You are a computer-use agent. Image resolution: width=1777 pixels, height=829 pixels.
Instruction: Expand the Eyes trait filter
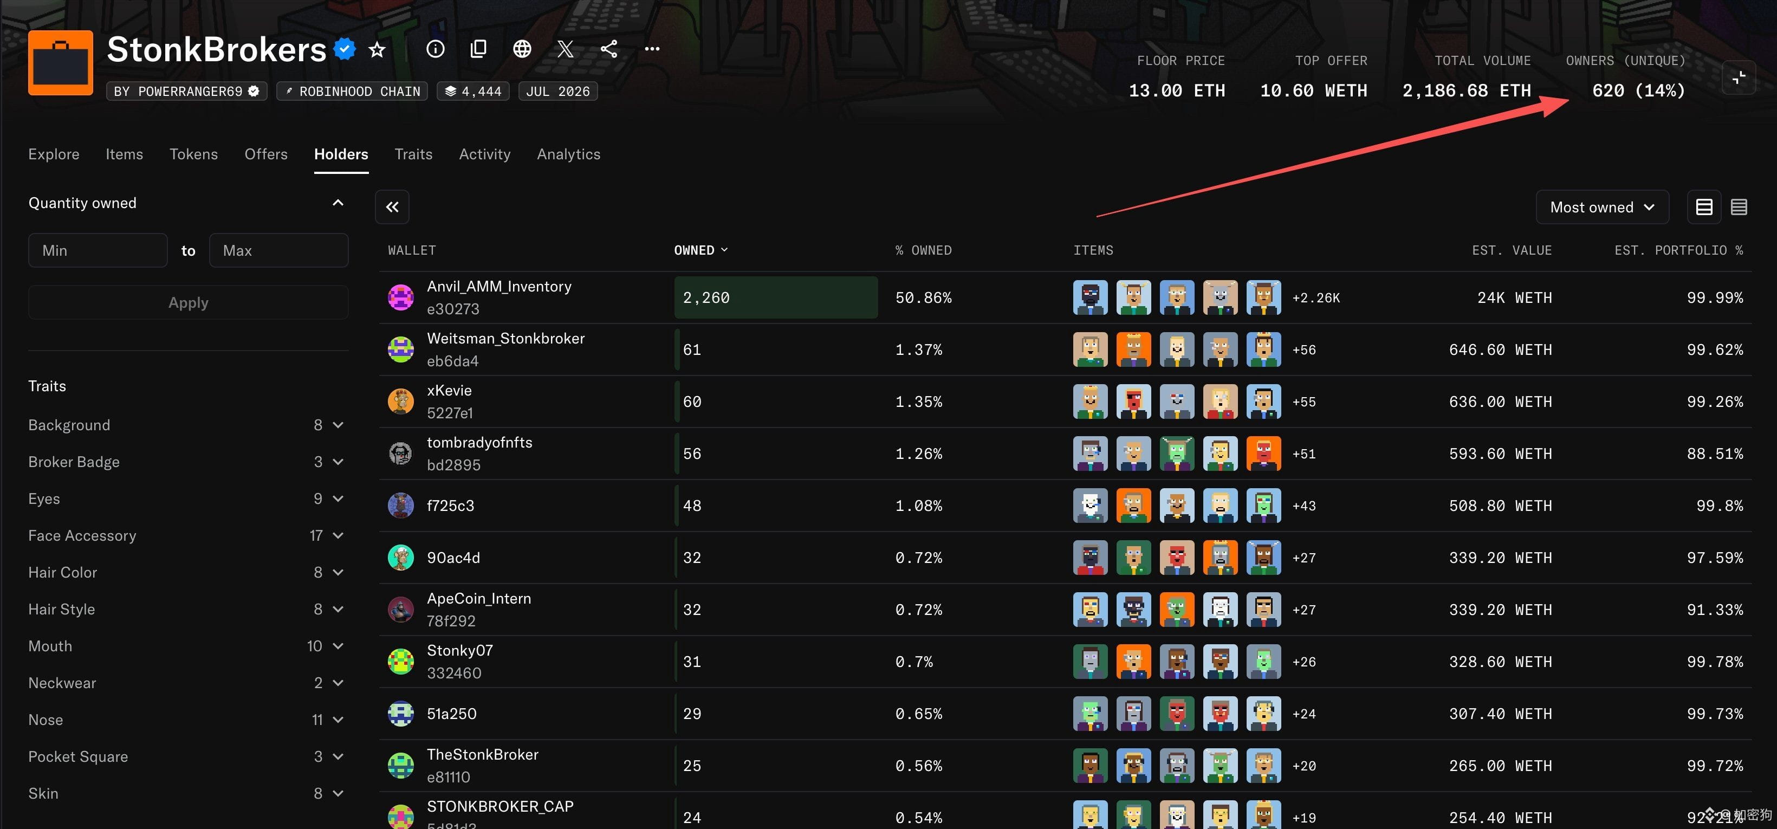coord(338,498)
